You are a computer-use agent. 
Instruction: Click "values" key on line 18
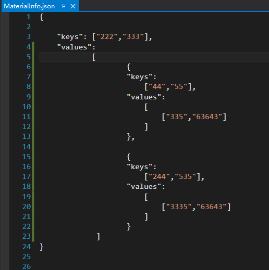[144, 187]
